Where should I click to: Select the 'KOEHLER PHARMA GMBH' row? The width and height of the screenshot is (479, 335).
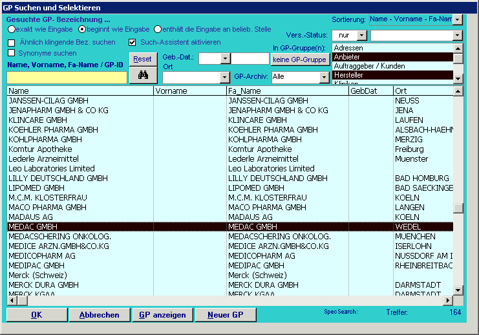230,129
